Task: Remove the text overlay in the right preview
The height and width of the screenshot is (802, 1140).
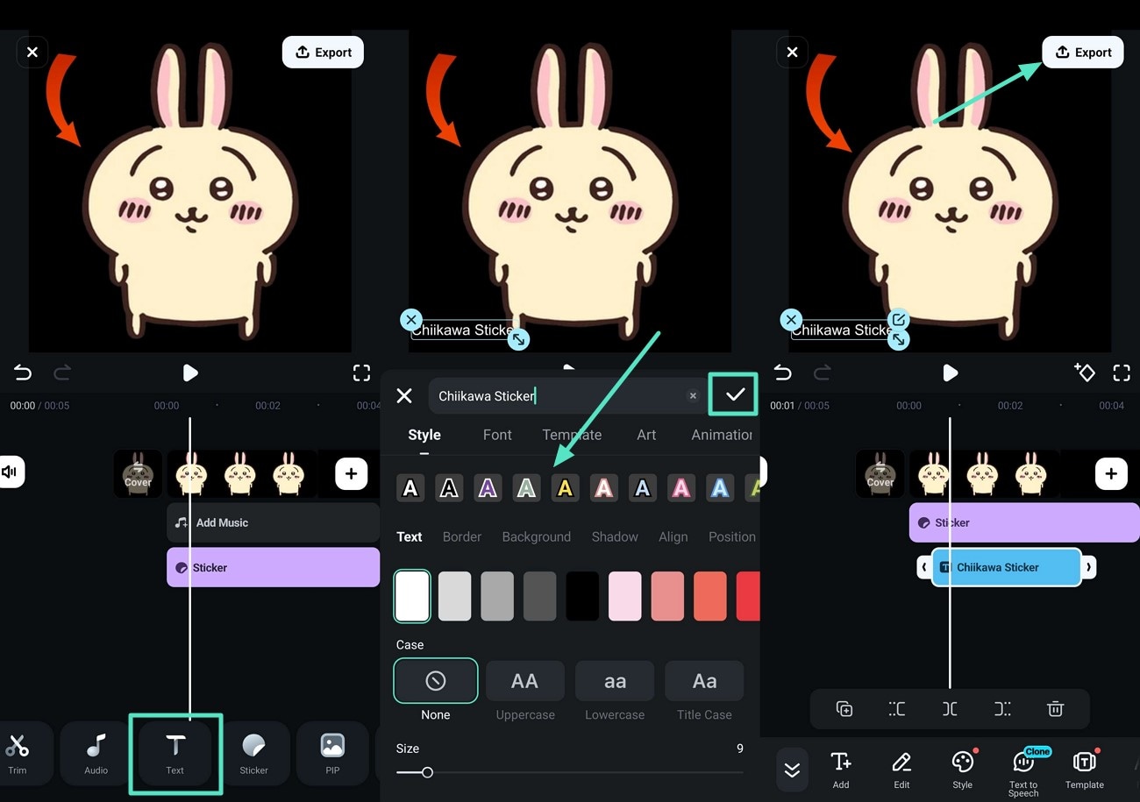Action: click(791, 320)
